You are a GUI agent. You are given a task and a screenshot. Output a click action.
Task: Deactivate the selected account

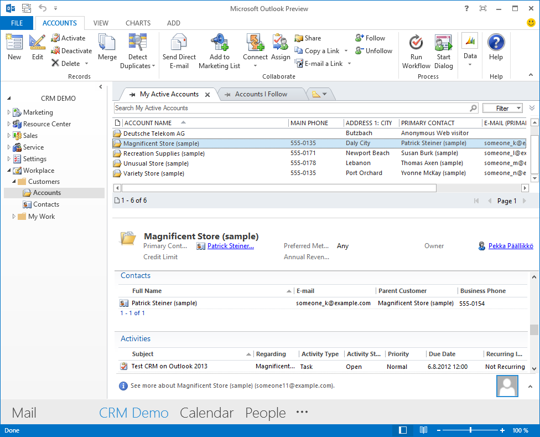tap(71, 51)
